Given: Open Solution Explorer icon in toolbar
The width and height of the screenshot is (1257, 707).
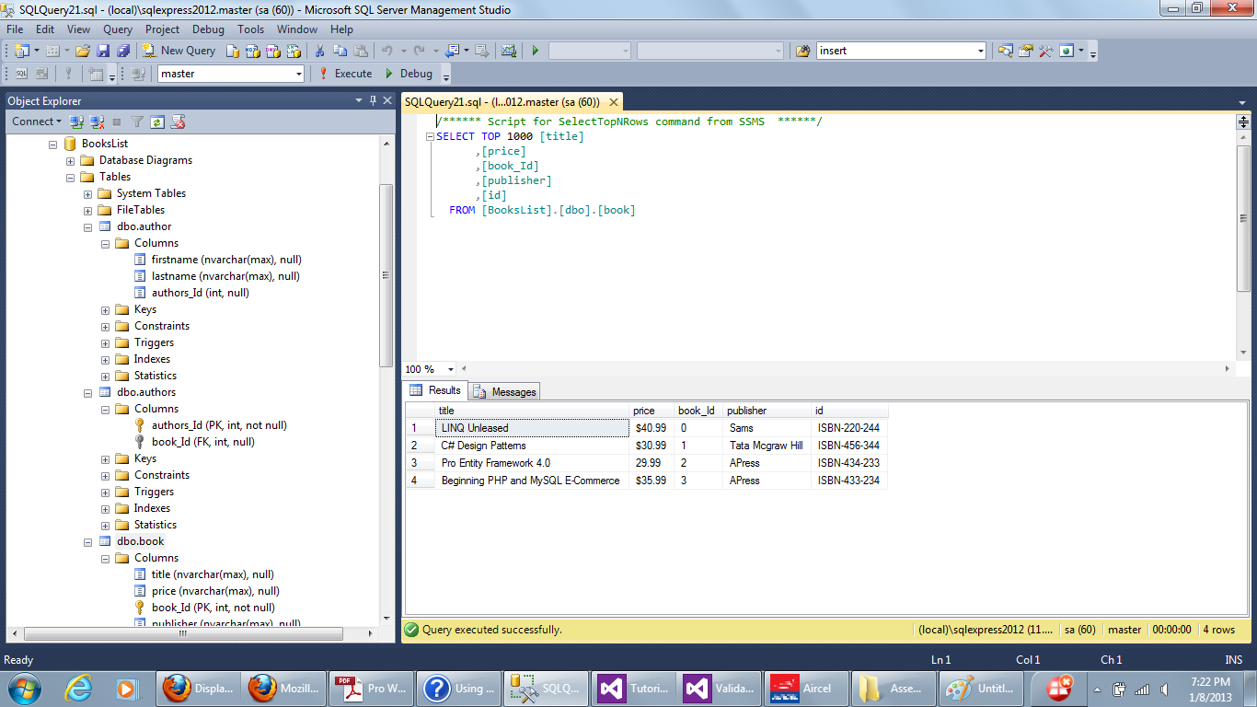Looking at the screenshot, I should click(1006, 51).
